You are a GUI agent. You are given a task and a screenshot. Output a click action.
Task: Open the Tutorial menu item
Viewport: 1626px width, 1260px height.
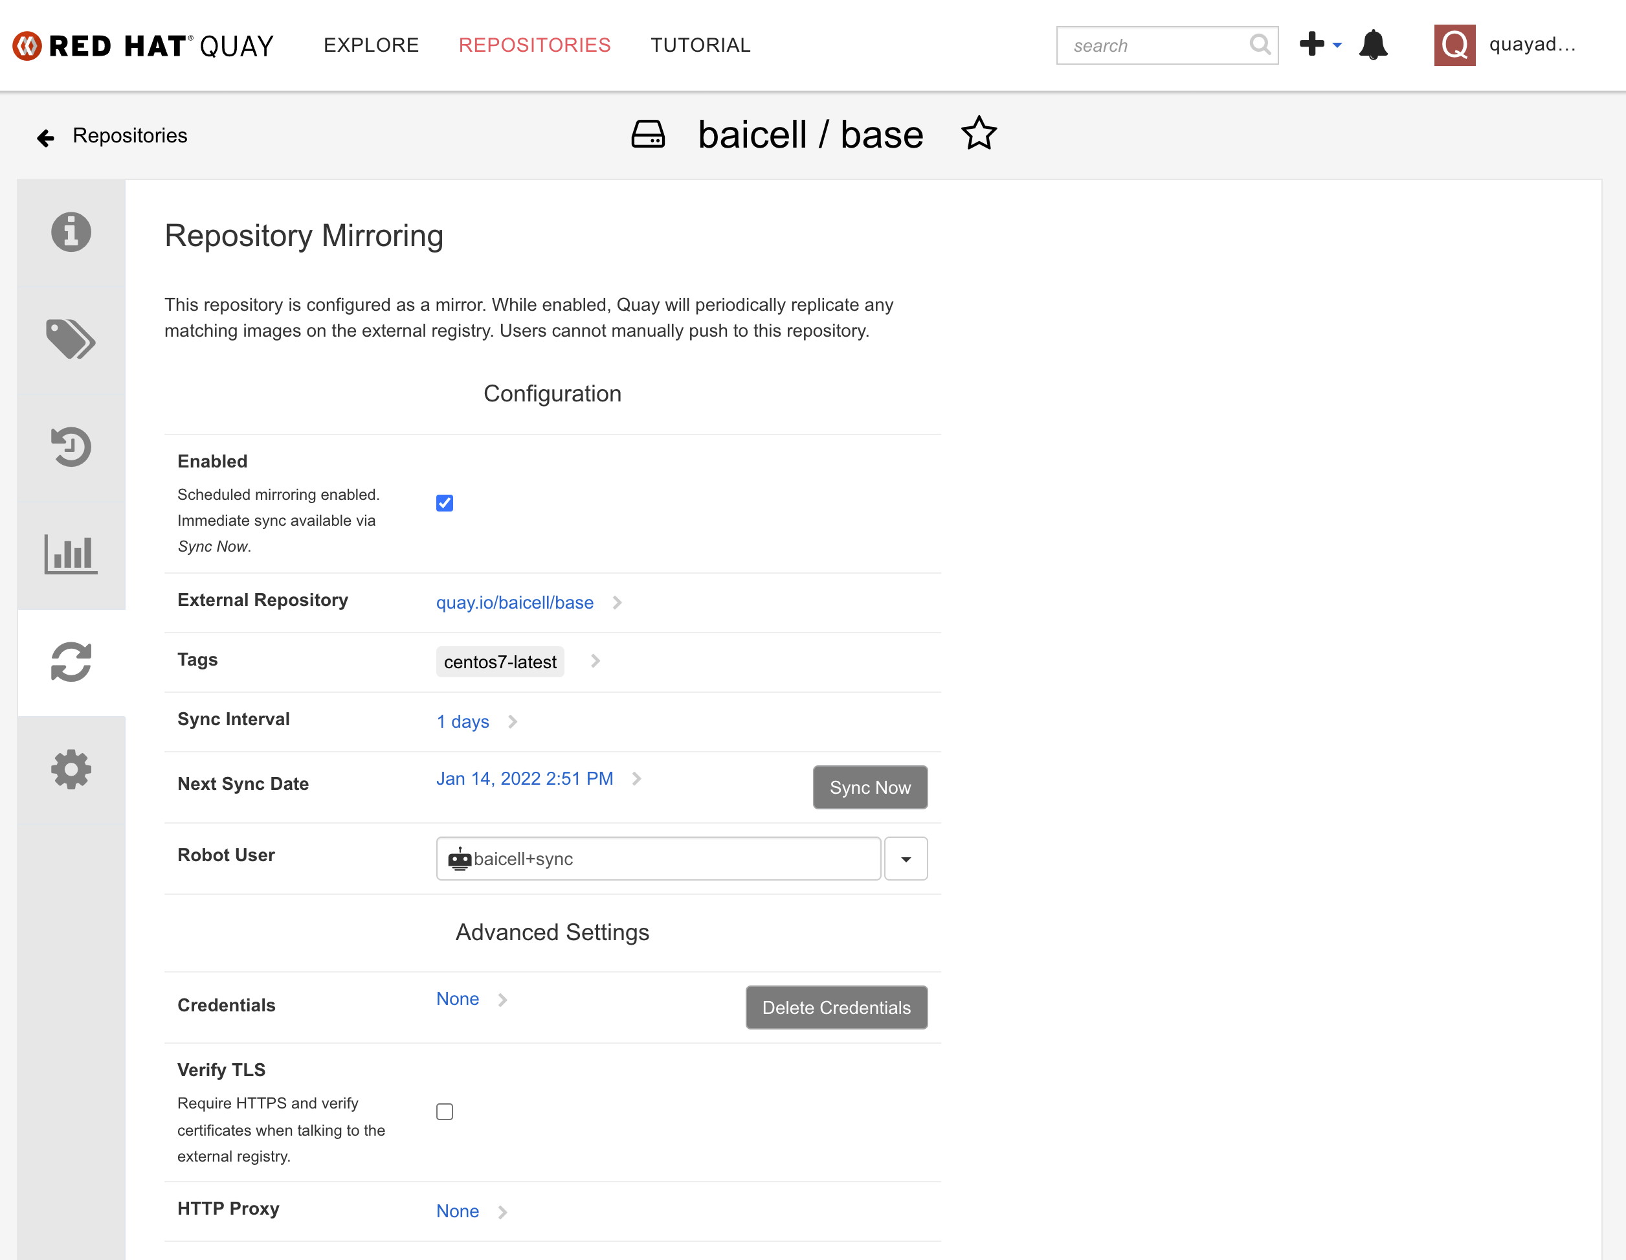coord(700,45)
